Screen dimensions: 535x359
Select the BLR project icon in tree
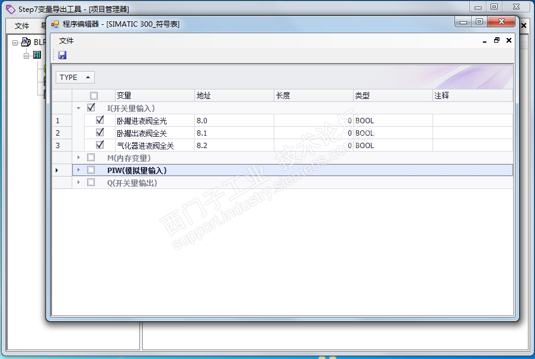pos(26,42)
